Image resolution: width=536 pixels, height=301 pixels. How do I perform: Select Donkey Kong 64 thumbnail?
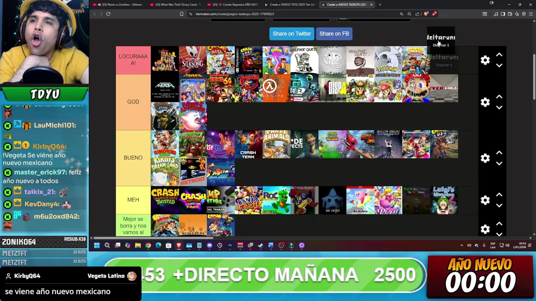point(221,88)
